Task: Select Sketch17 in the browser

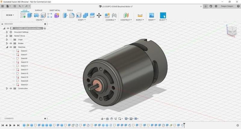Action: [24, 70]
